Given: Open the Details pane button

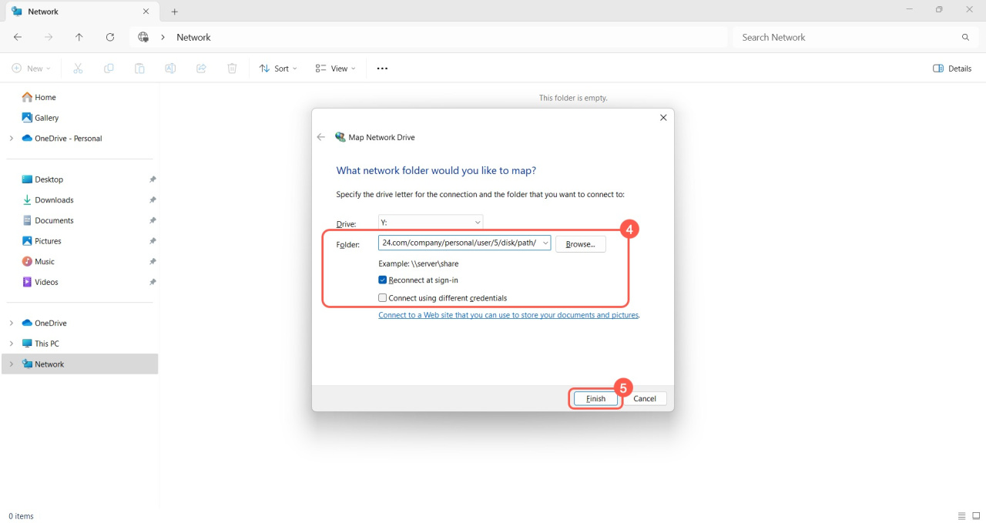Looking at the screenshot, I should 952,69.
